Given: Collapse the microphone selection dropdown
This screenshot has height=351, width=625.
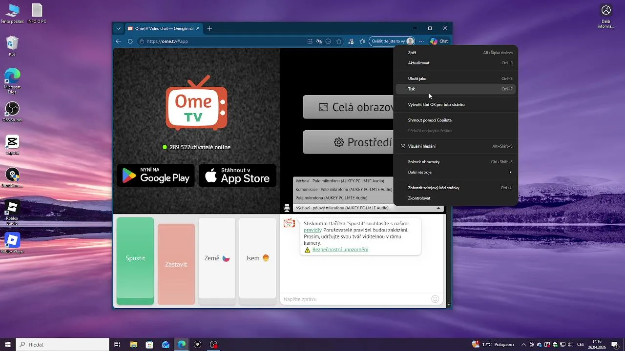Looking at the screenshot, I should (438, 208).
